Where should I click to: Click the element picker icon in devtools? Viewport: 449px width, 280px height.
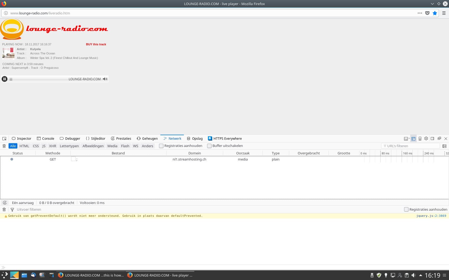(x=4, y=139)
